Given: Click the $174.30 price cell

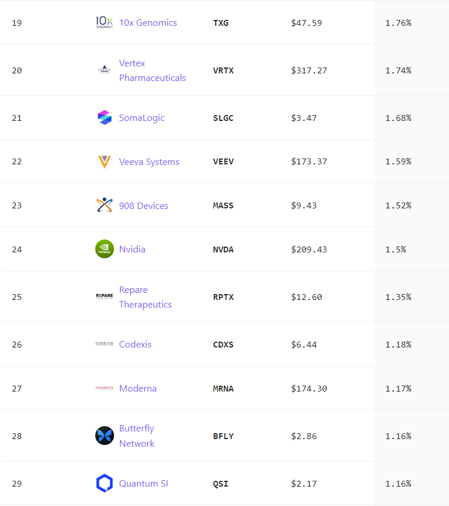Looking at the screenshot, I should pyautogui.click(x=309, y=389).
